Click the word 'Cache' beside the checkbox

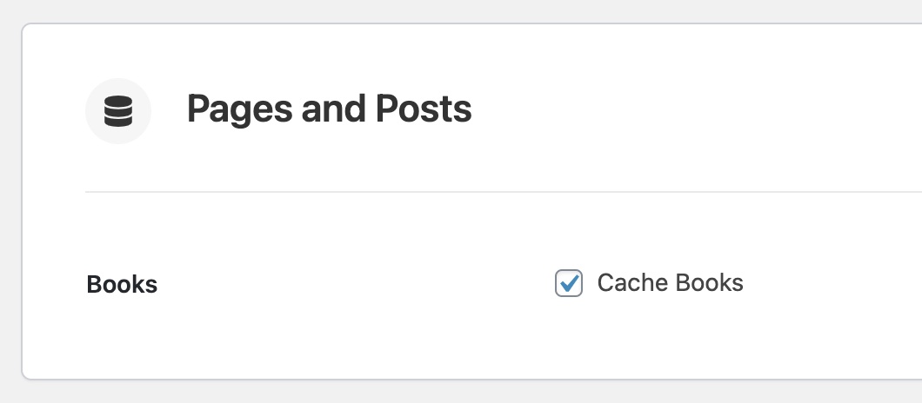pyautogui.click(x=621, y=283)
